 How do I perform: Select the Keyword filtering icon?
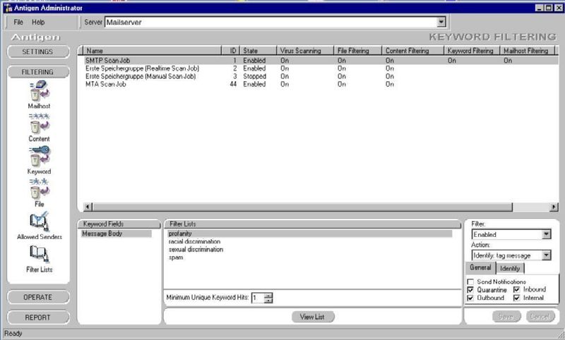pos(40,157)
